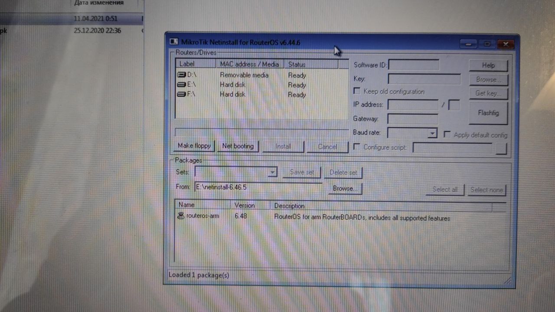555x312 pixels.
Task: Click the Select none button
Action: pyautogui.click(x=486, y=190)
